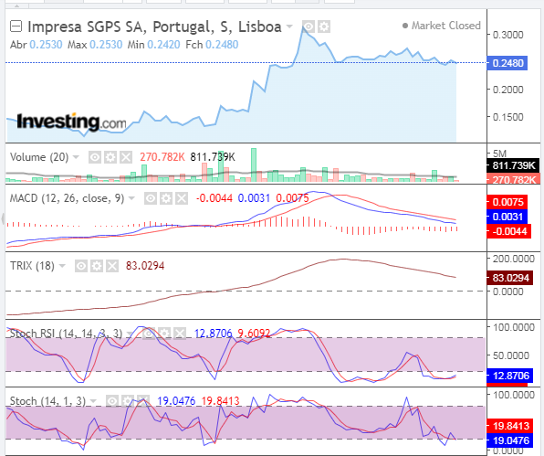This screenshot has width=544, height=456.
Task: Remove the MACD indicator with X icon
Action: (182, 198)
